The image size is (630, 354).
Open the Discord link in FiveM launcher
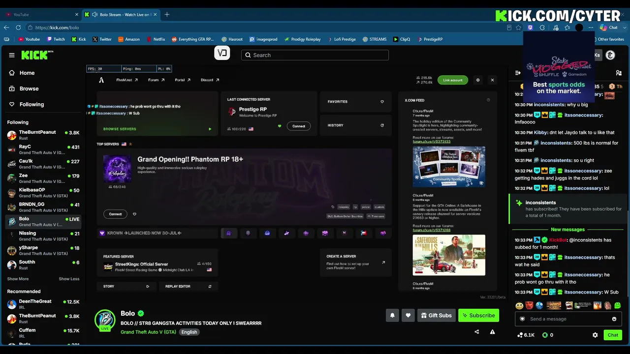(x=210, y=80)
